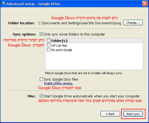Open the Enable offline viewing link

point(58,83)
